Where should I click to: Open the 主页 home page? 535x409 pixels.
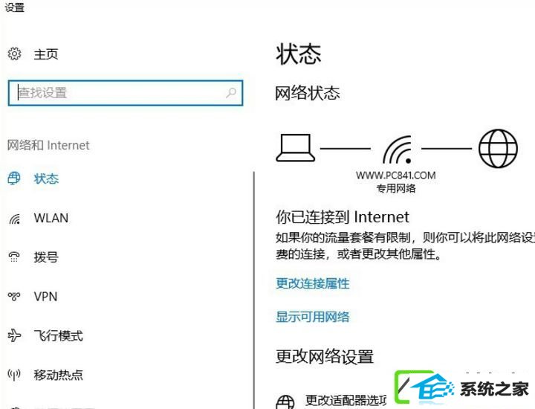[46, 54]
